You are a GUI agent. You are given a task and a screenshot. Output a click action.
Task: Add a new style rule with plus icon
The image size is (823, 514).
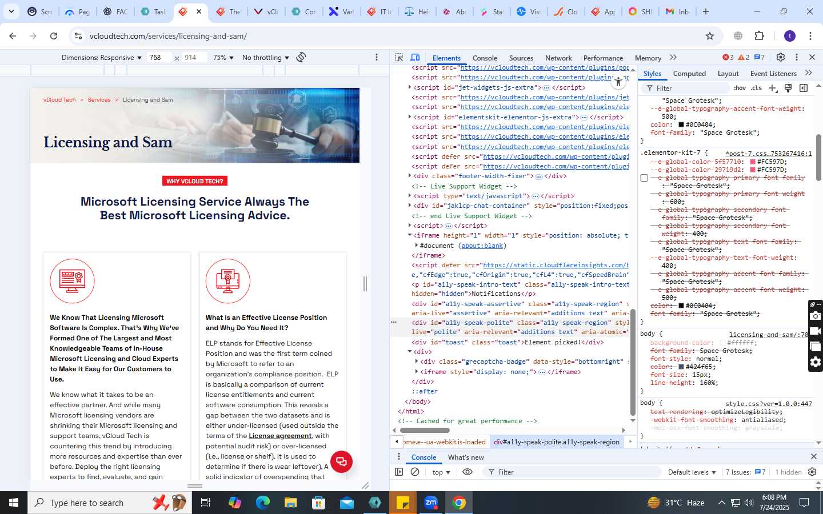pos(773,88)
